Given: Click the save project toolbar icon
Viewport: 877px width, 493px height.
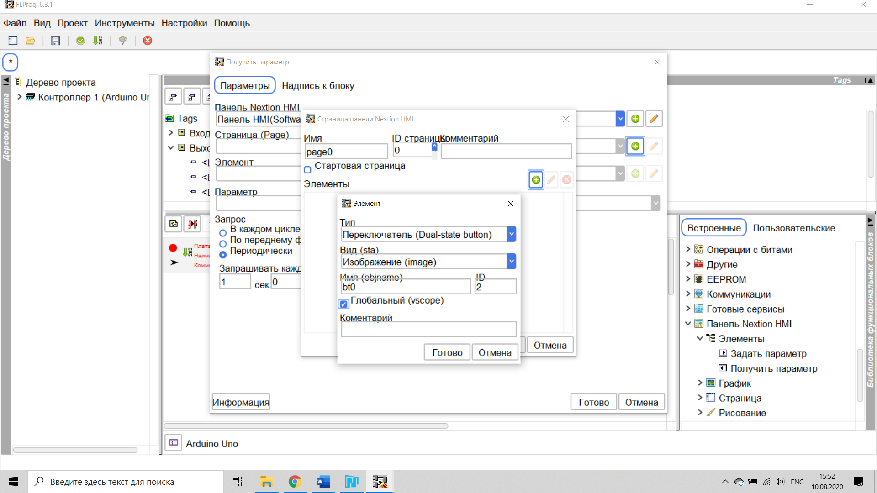Looking at the screenshot, I should (x=55, y=41).
